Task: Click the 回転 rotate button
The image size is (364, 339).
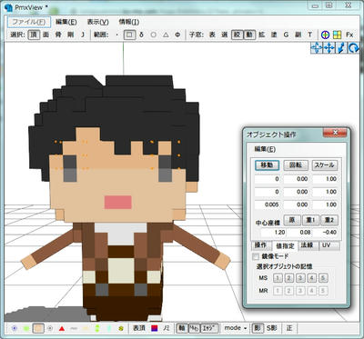Action: pos(296,165)
